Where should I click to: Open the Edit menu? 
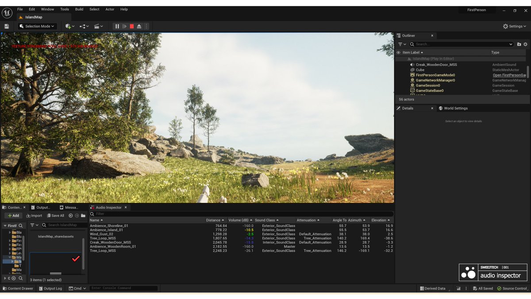point(32,9)
